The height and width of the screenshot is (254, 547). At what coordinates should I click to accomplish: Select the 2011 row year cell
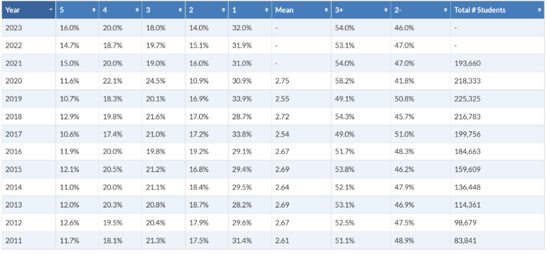point(29,241)
